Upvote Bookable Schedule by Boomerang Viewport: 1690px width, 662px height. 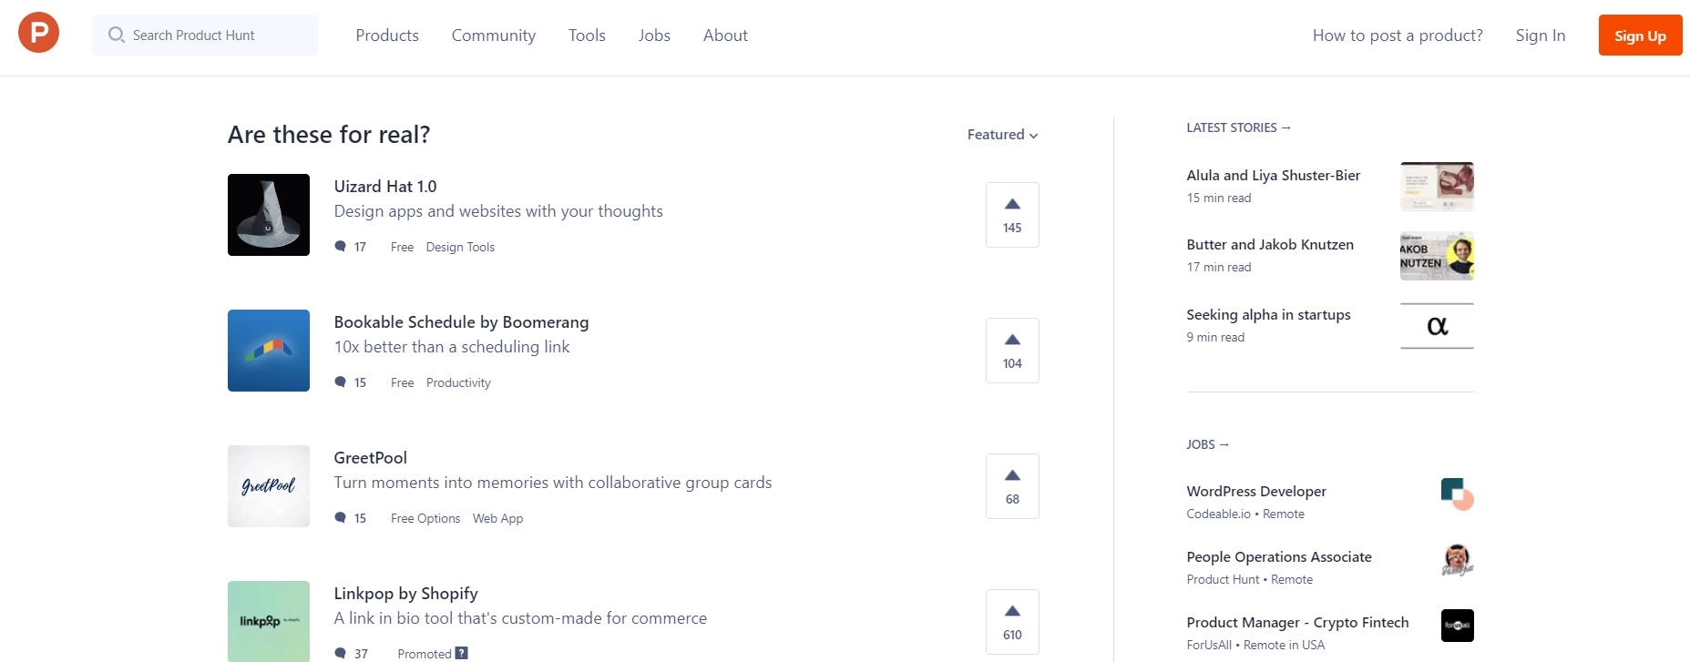click(x=1011, y=350)
